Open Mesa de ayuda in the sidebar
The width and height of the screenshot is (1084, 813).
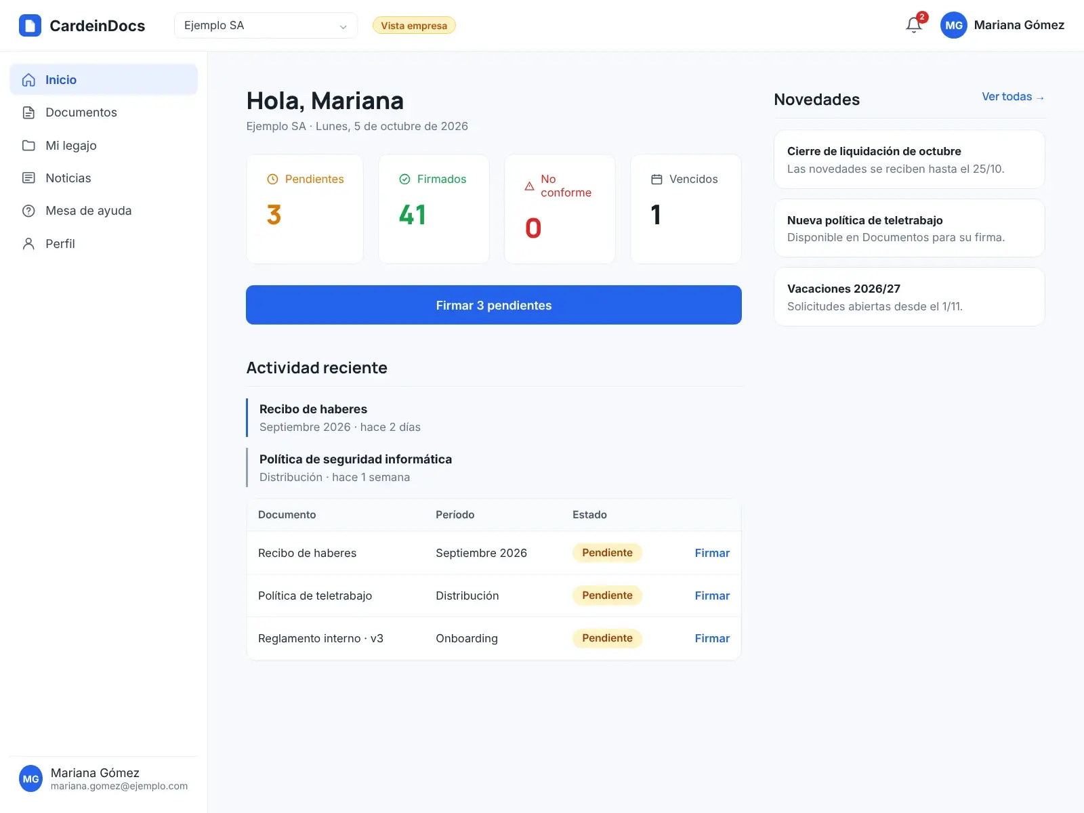(x=104, y=211)
